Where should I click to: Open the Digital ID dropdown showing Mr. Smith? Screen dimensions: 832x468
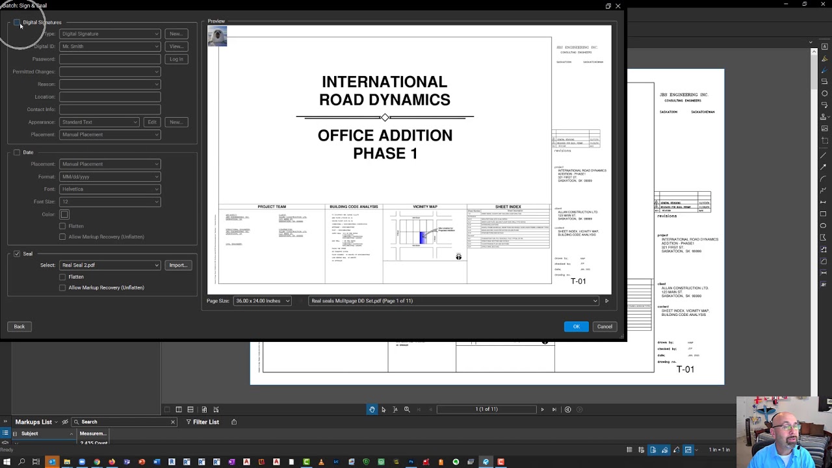(x=110, y=47)
